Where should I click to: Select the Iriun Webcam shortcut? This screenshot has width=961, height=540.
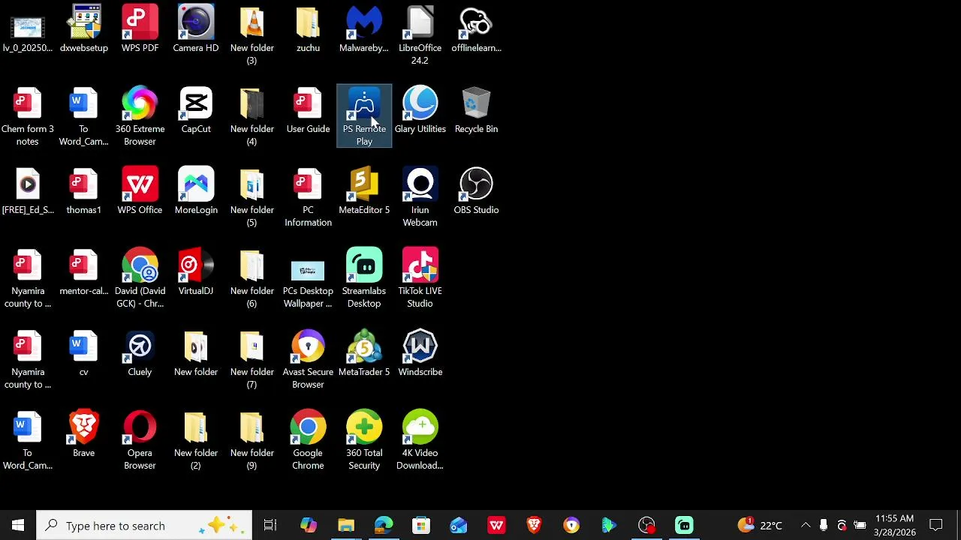(x=420, y=196)
